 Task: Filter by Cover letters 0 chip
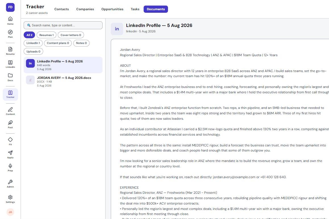click(x=71, y=35)
